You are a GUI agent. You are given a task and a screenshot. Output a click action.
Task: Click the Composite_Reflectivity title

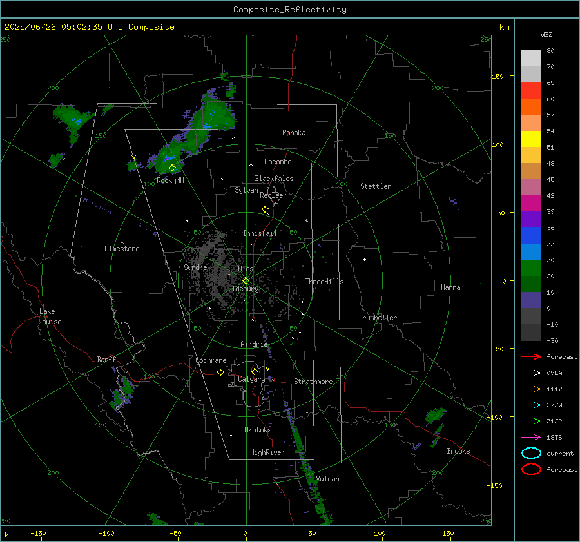[x=289, y=10]
